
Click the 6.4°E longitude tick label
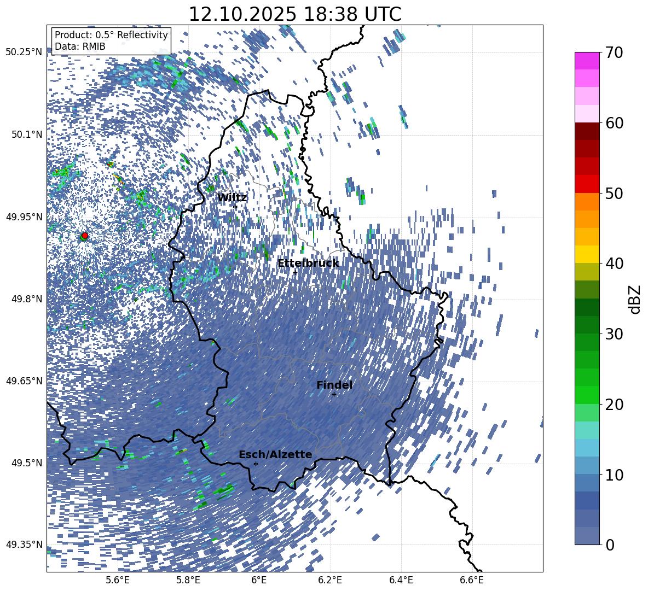pos(401,580)
